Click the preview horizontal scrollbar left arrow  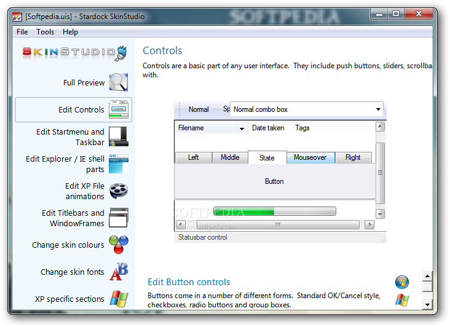point(180,224)
